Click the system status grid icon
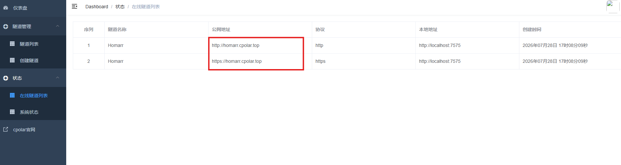This screenshot has width=621, height=165. tap(12, 112)
